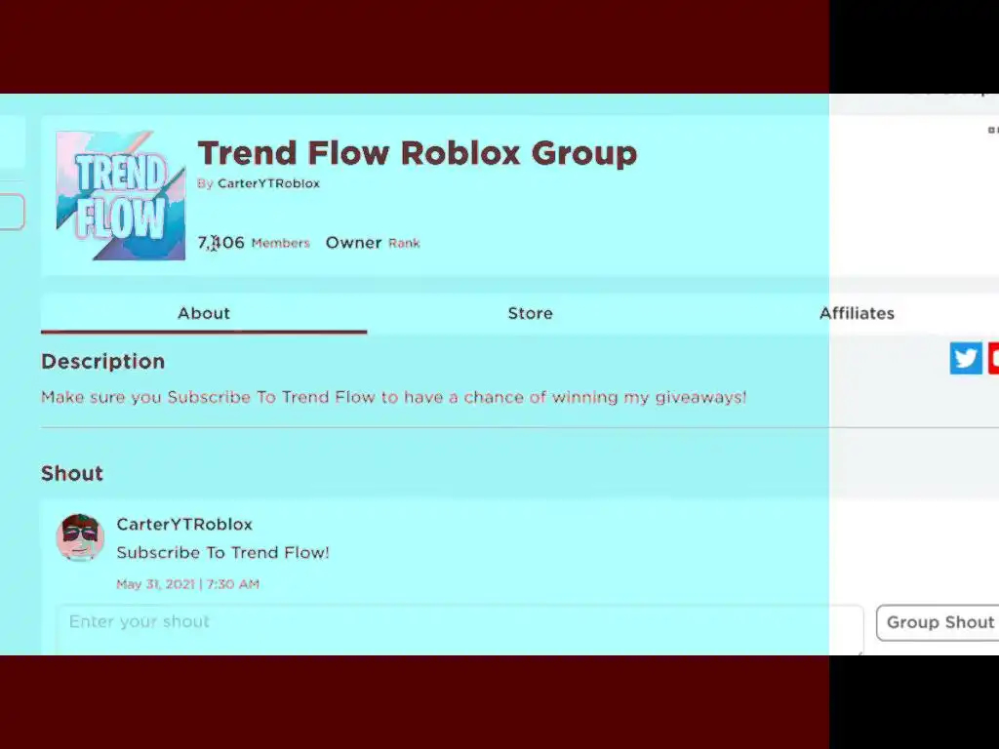Open the Store tab

530,313
